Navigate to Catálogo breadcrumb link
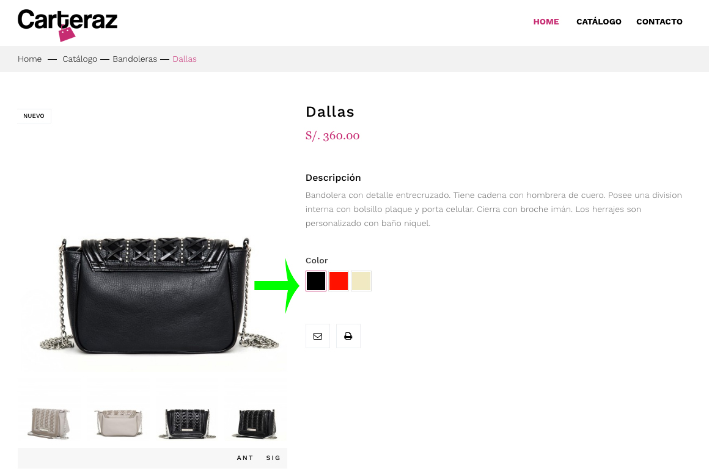 [x=79, y=59]
